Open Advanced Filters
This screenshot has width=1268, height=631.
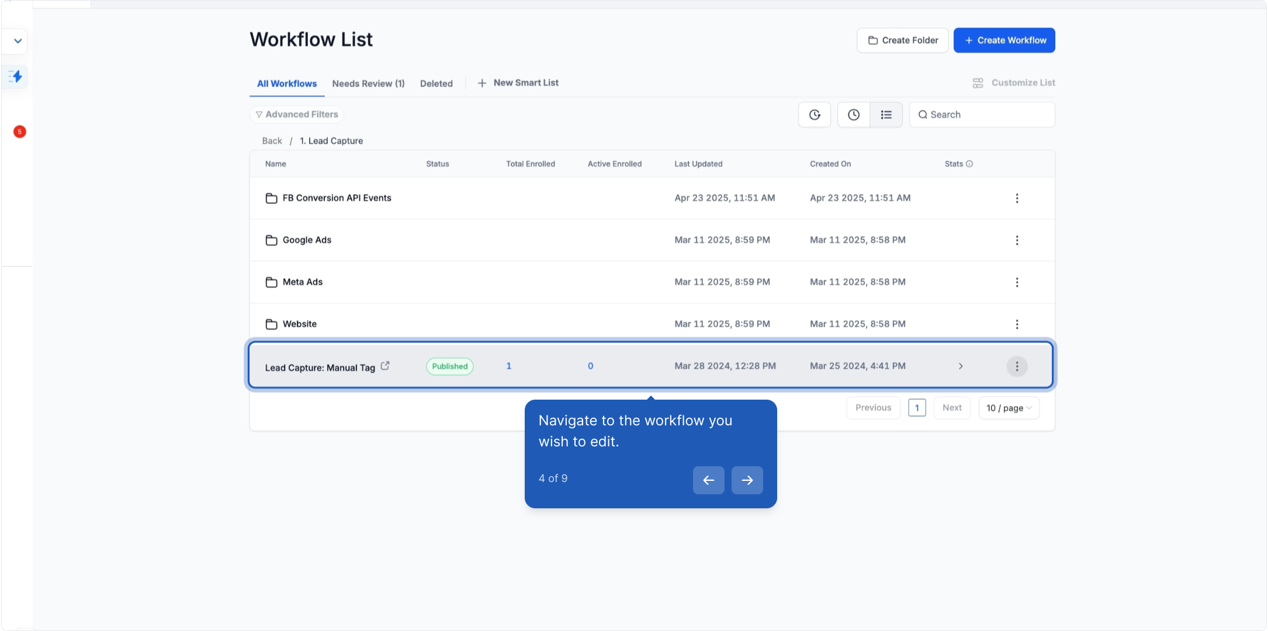(297, 115)
